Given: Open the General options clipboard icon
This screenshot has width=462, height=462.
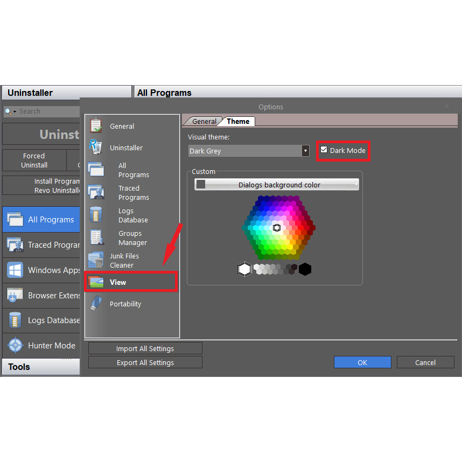Looking at the screenshot, I should (x=96, y=125).
